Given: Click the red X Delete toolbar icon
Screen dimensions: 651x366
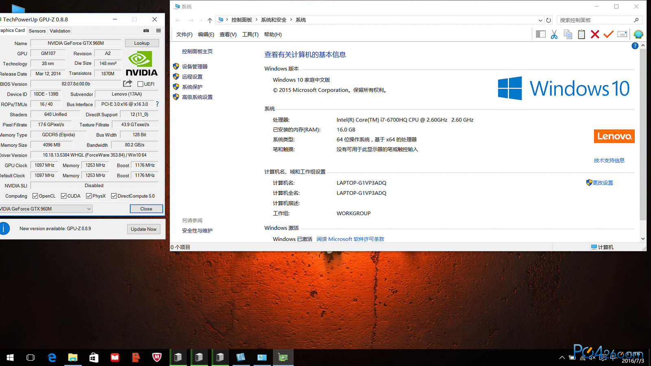Looking at the screenshot, I should click(x=595, y=35).
